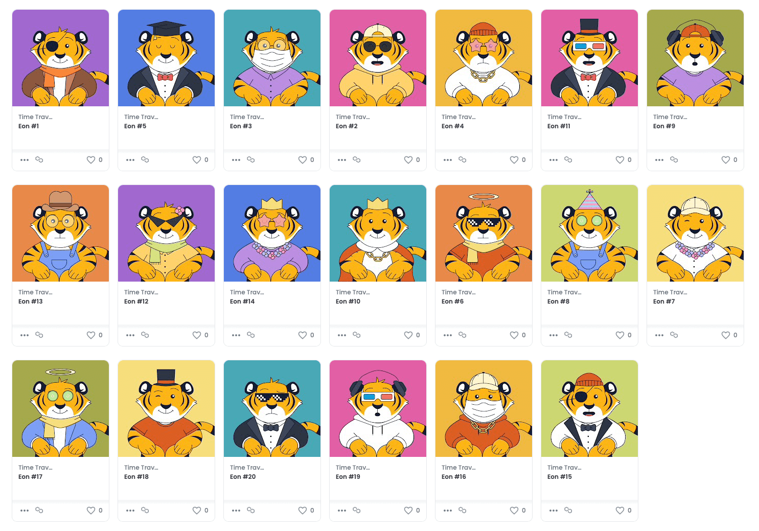Viewport: 759px width, 531px height.
Task: Expand the ellipsis menu on Eon #12
Action: pos(130,335)
